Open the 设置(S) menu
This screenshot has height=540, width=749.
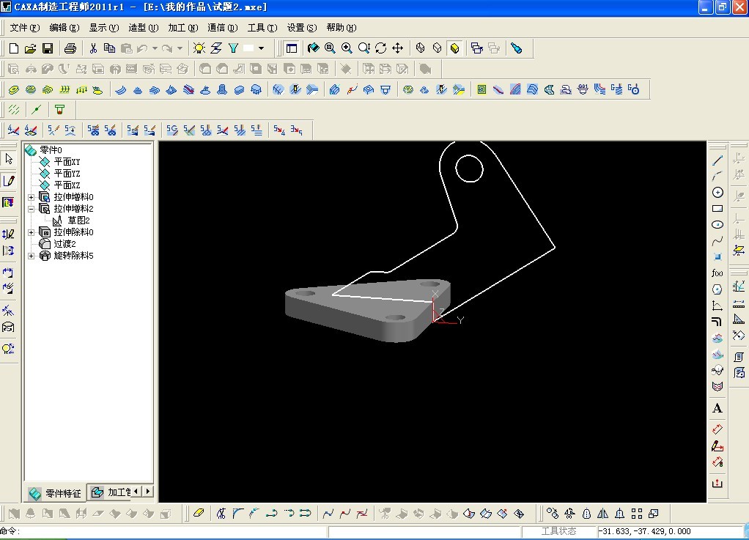(x=302, y=28)
